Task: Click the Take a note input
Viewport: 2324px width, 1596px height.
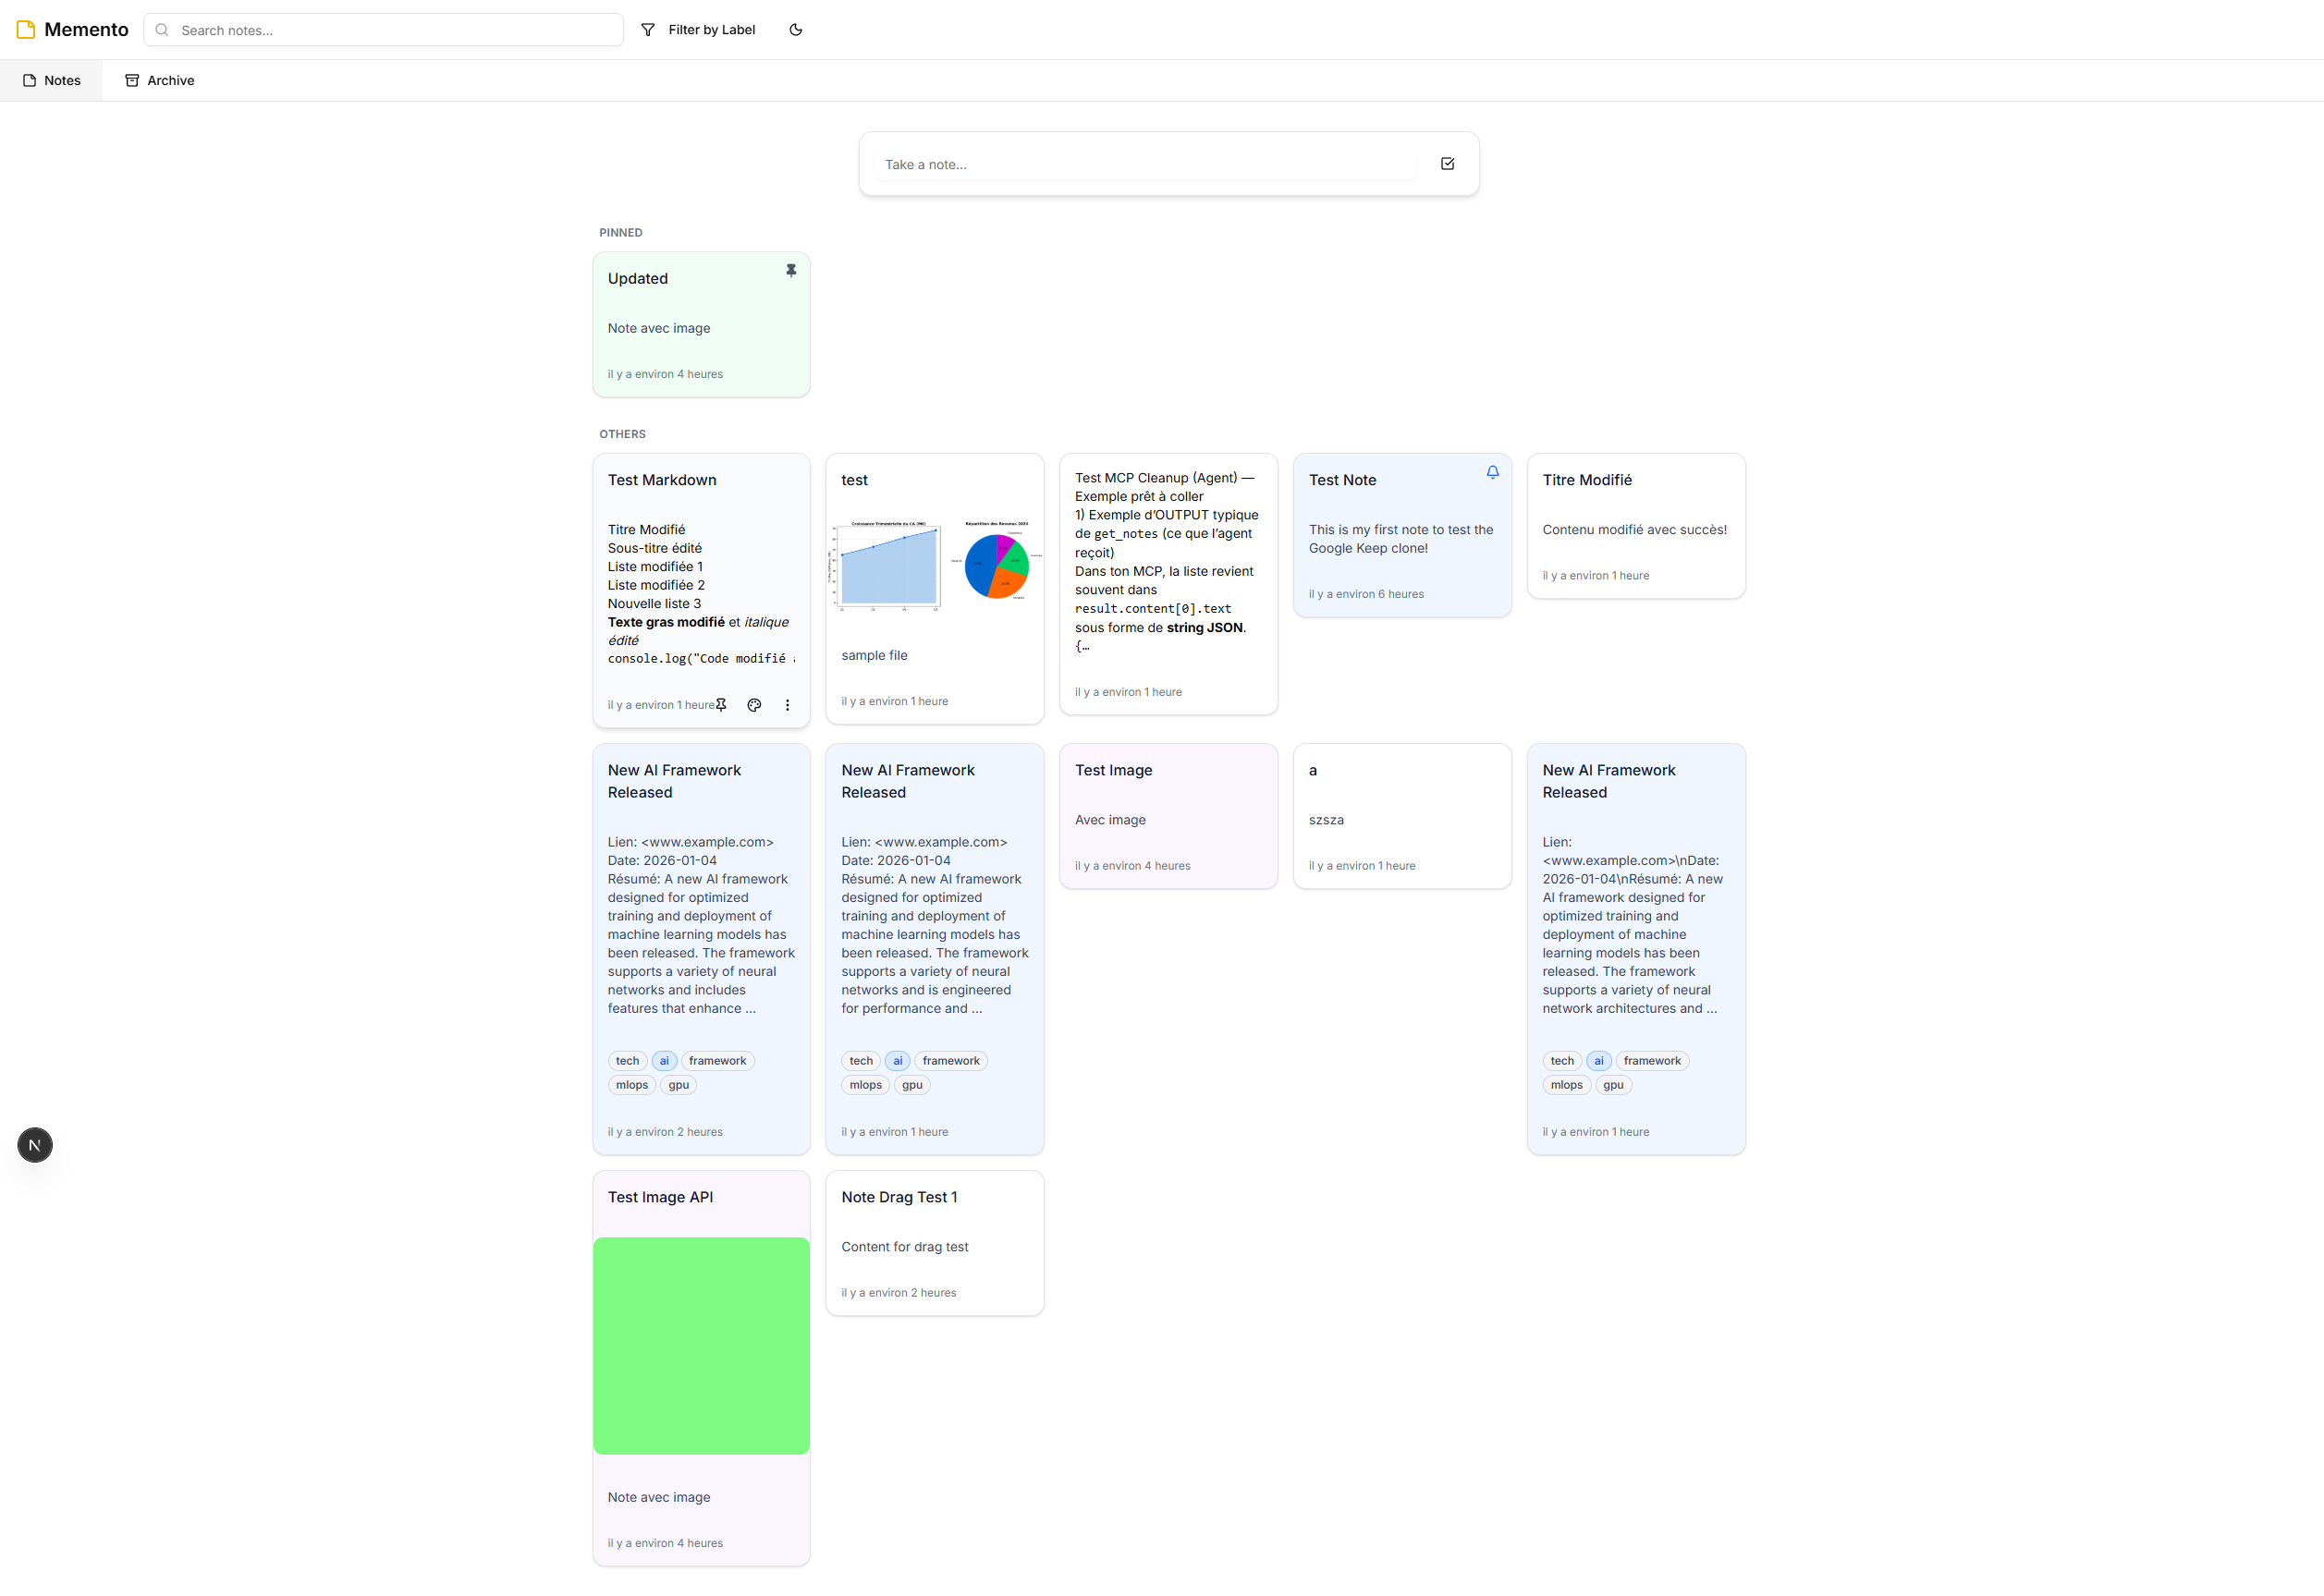Action: [x=1145, y=165]
